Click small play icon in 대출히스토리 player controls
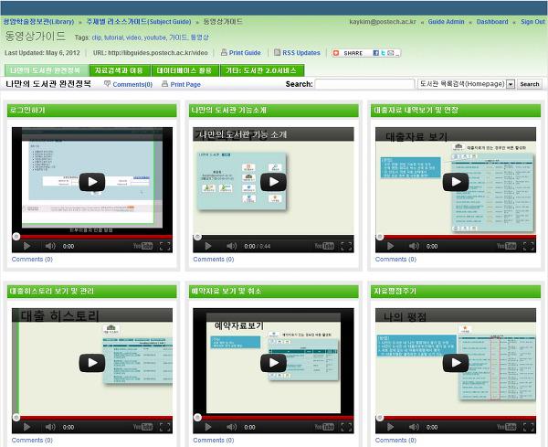548x447 pixels. pos(26,427)
